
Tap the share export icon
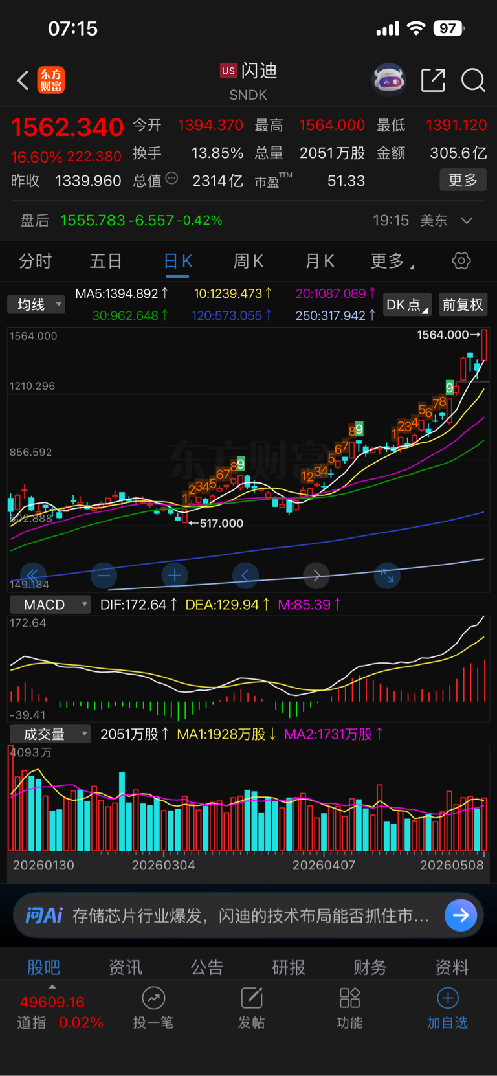[x=433, y=80]
